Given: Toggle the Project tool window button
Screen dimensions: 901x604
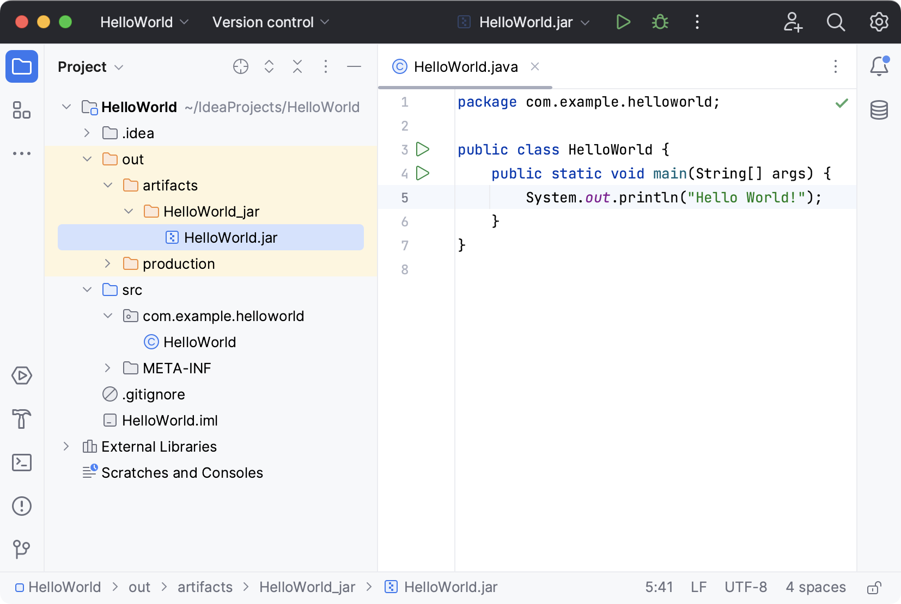Looking at the screenshot, I should 22,66.
